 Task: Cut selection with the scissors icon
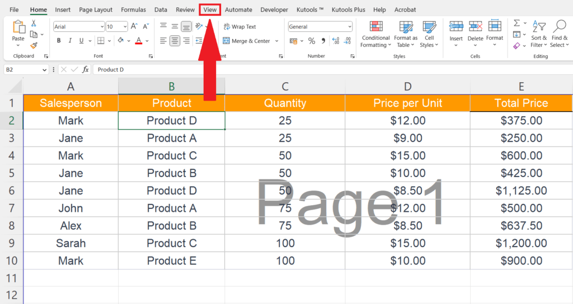pos(34,23)
